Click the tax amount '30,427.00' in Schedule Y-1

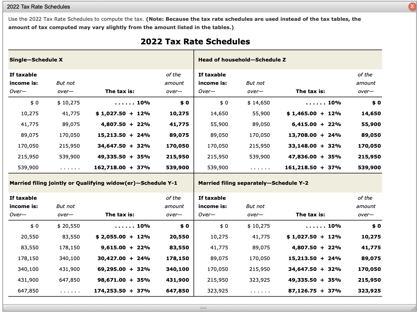tap(112, 258)
